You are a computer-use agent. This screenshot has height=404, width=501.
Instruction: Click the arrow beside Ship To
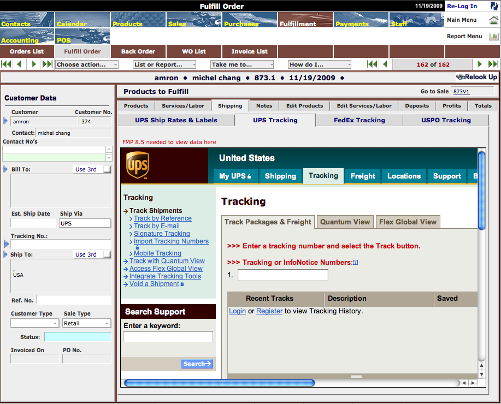tap(5, 254)
